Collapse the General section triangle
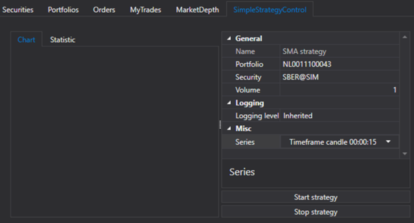414x223 pixels. (x=229, y=39)
